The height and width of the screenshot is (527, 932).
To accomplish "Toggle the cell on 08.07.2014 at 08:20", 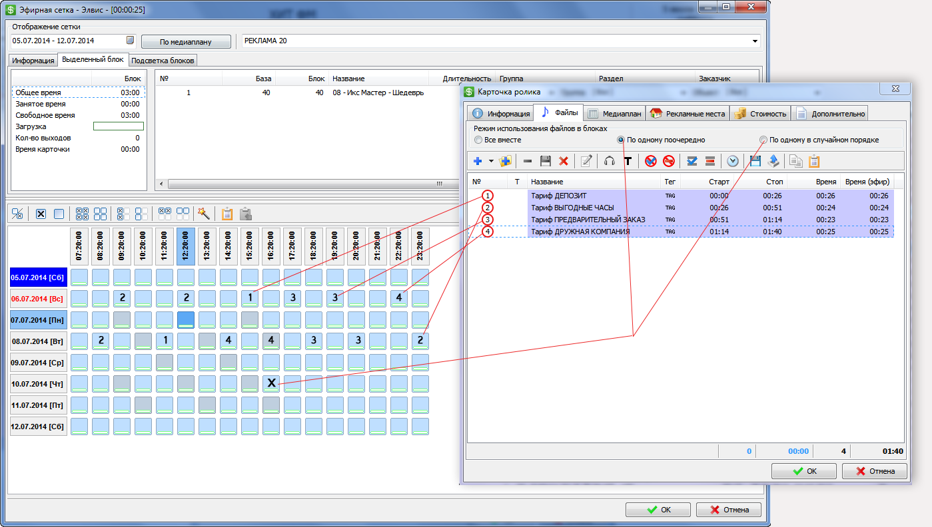I will tap(100, 341).
